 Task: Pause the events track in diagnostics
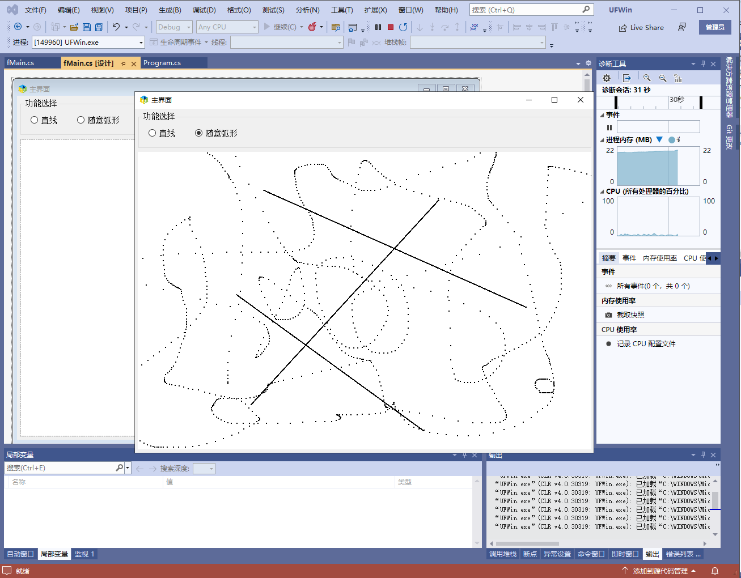pyautogui.click(x=609, y=127)
